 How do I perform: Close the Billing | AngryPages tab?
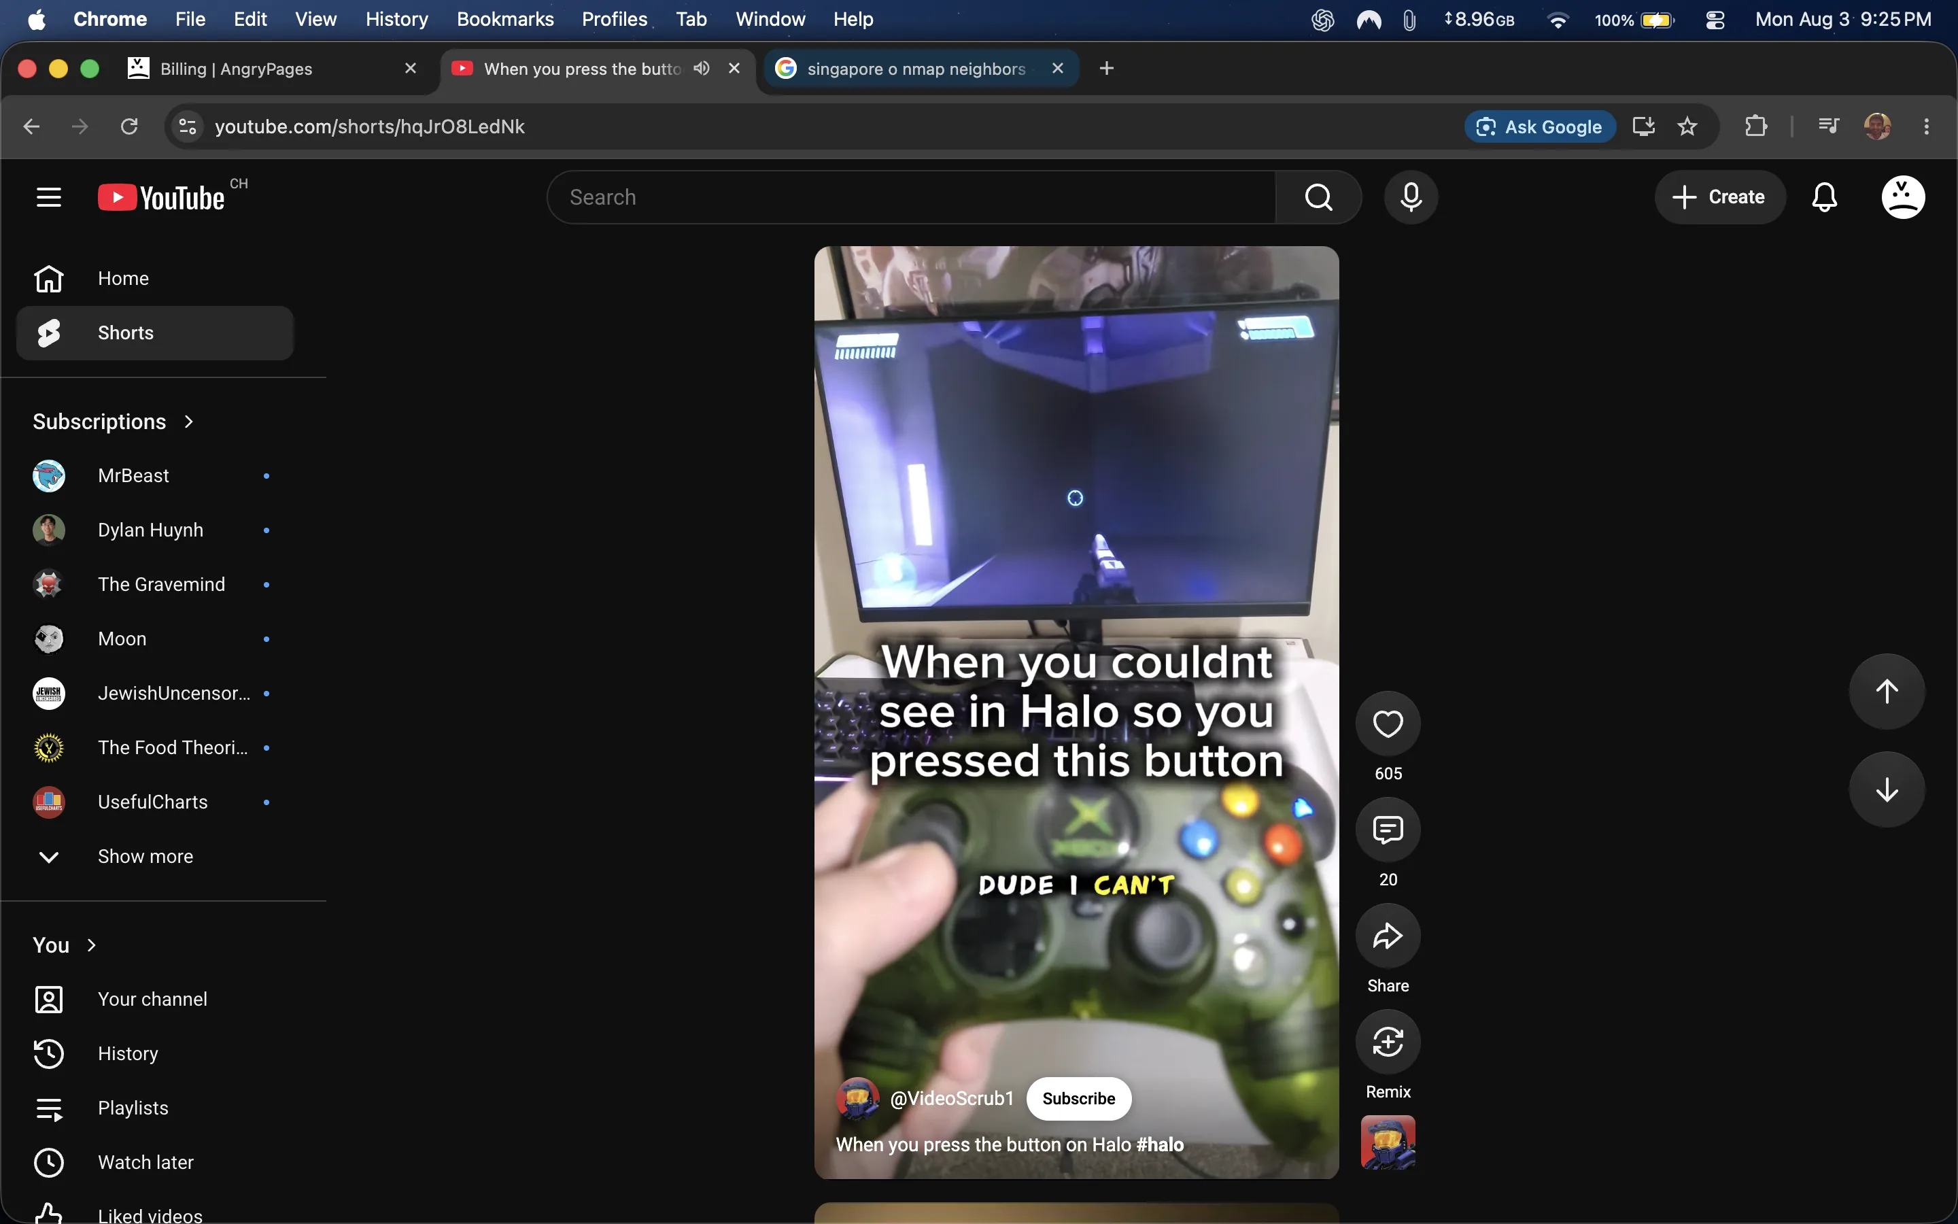[410, 68]
